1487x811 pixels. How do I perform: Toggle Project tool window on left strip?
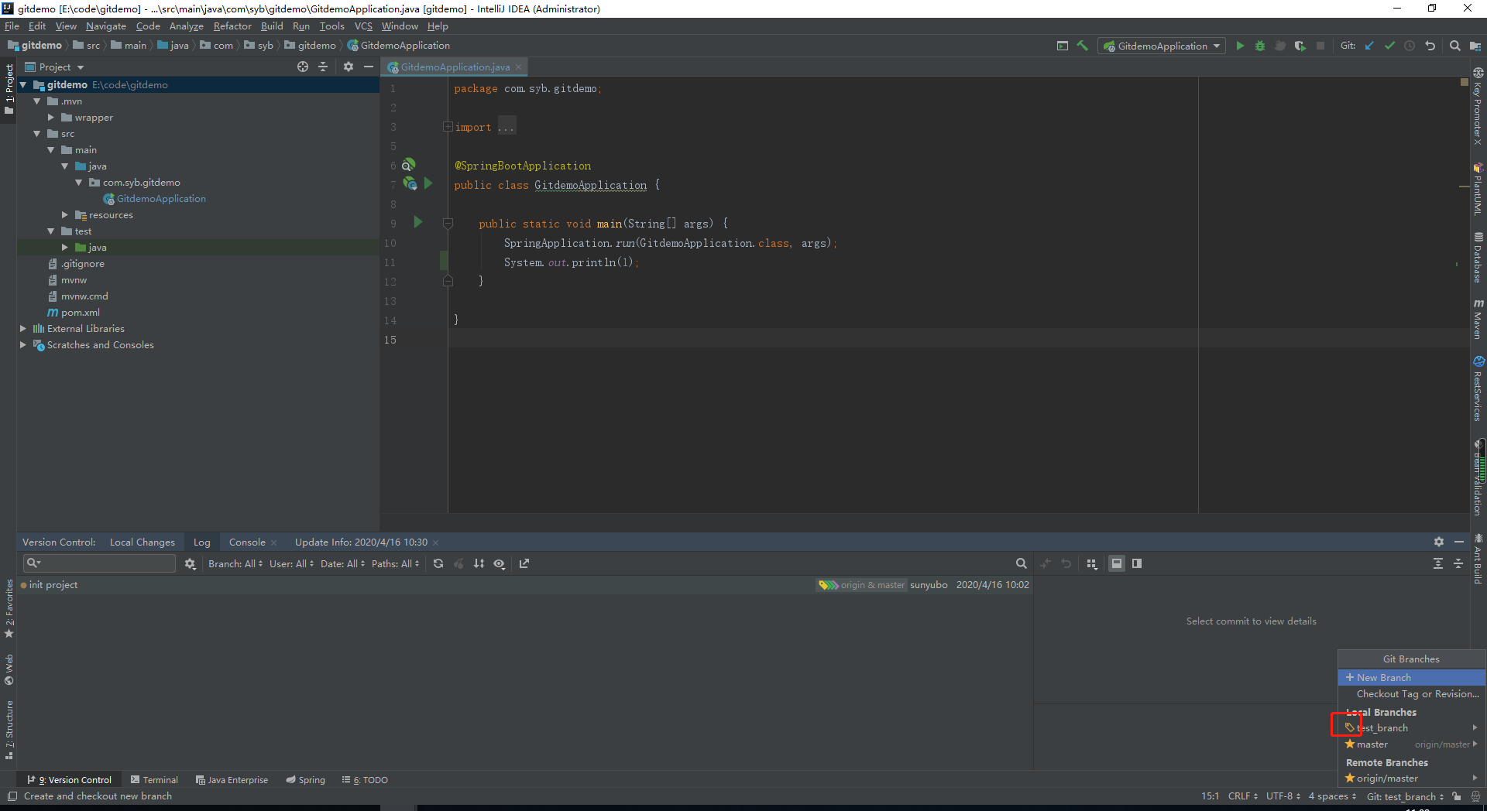point(9,88)
